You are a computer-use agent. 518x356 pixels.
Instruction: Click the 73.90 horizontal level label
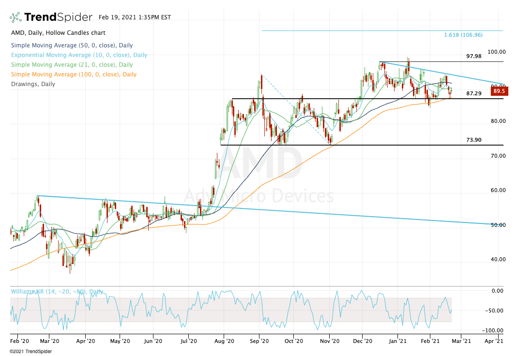click(474, 140)
